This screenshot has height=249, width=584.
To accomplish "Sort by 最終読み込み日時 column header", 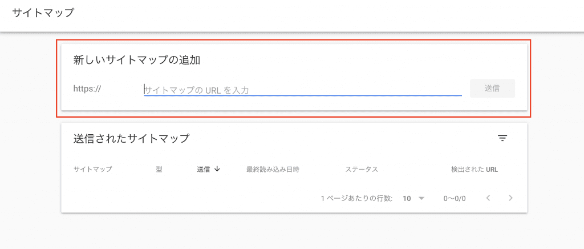I will click(x=273, y=169).
